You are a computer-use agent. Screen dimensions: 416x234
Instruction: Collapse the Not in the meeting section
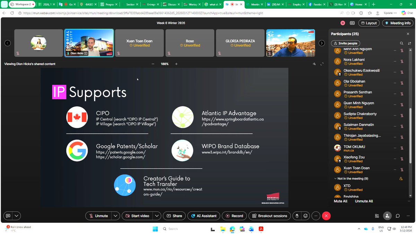[335, 179]
